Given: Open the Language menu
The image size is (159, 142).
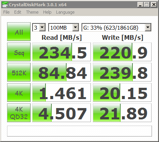Looking at the screenshot, I should 65,12.
